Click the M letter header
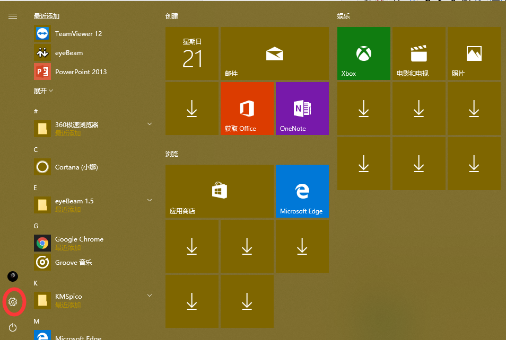506x340 pixels. (37, 321)
